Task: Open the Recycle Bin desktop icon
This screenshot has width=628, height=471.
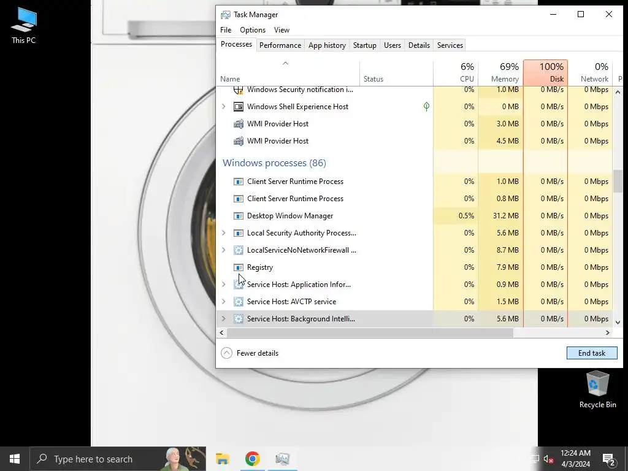Action: (x=597, y=389)
